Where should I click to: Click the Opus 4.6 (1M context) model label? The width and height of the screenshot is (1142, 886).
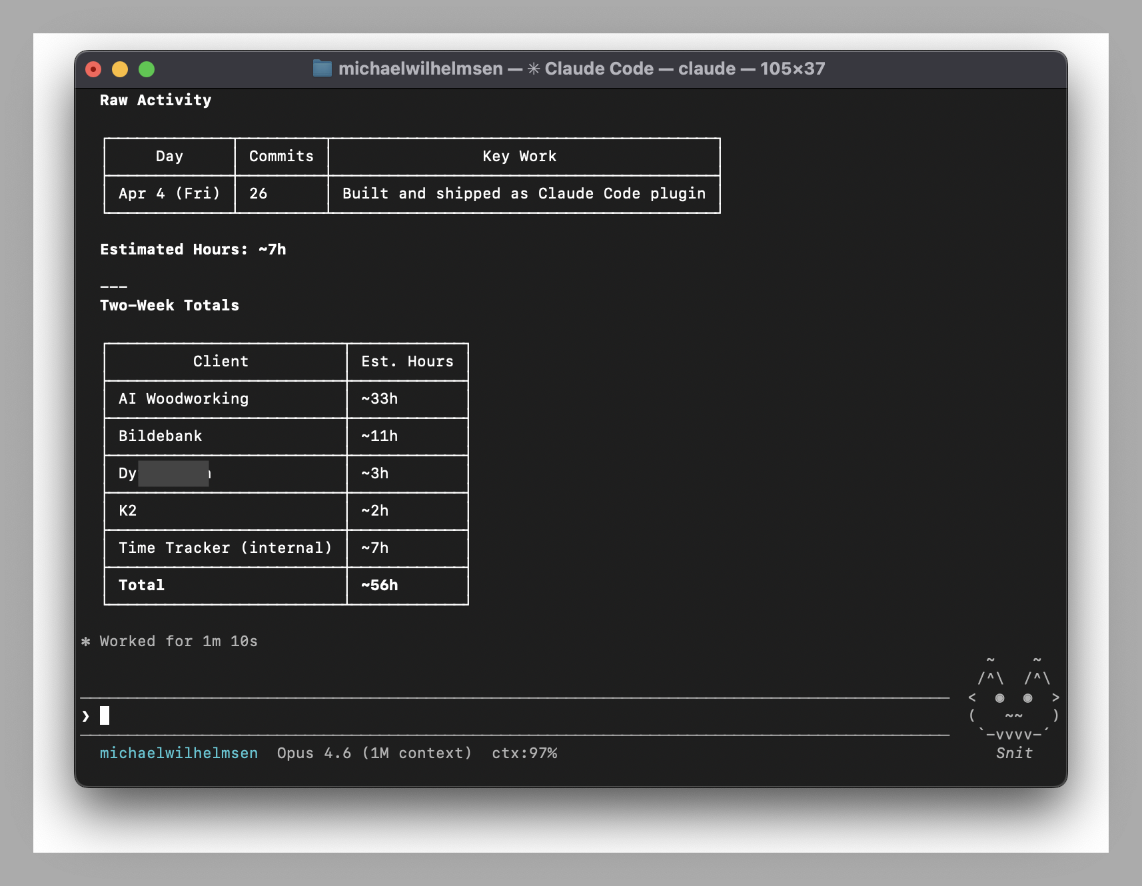point(374,753)
